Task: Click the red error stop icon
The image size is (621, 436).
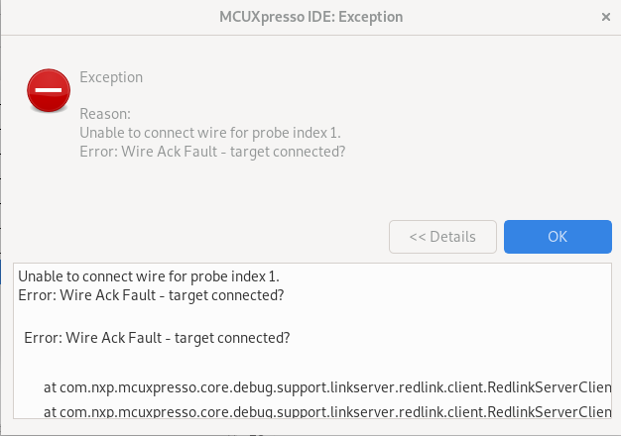Action: (x=49, y=90)
